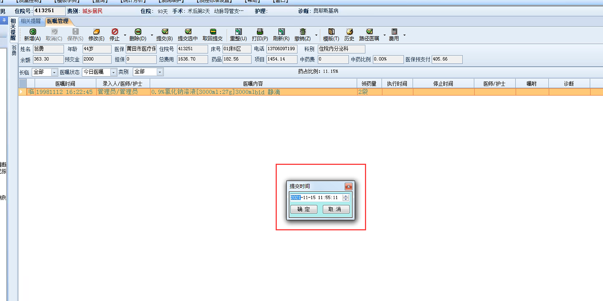Click the 执行时间 column header
Screen dimensions: 603x301
(x=397, y=84)
